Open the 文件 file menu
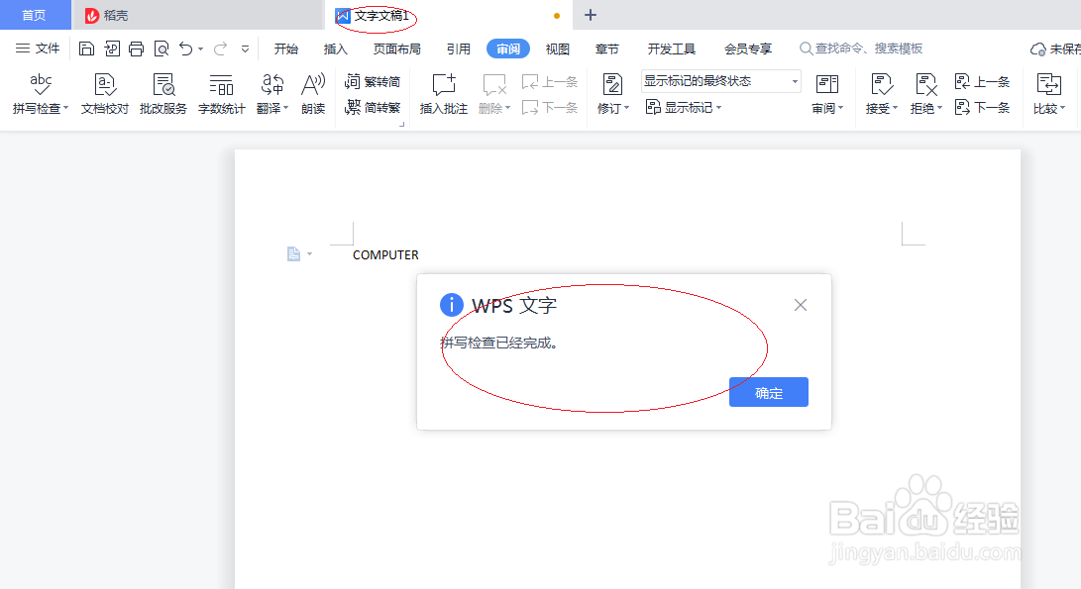The width and height of the screenshot is (1081, 589). [38, 49]
